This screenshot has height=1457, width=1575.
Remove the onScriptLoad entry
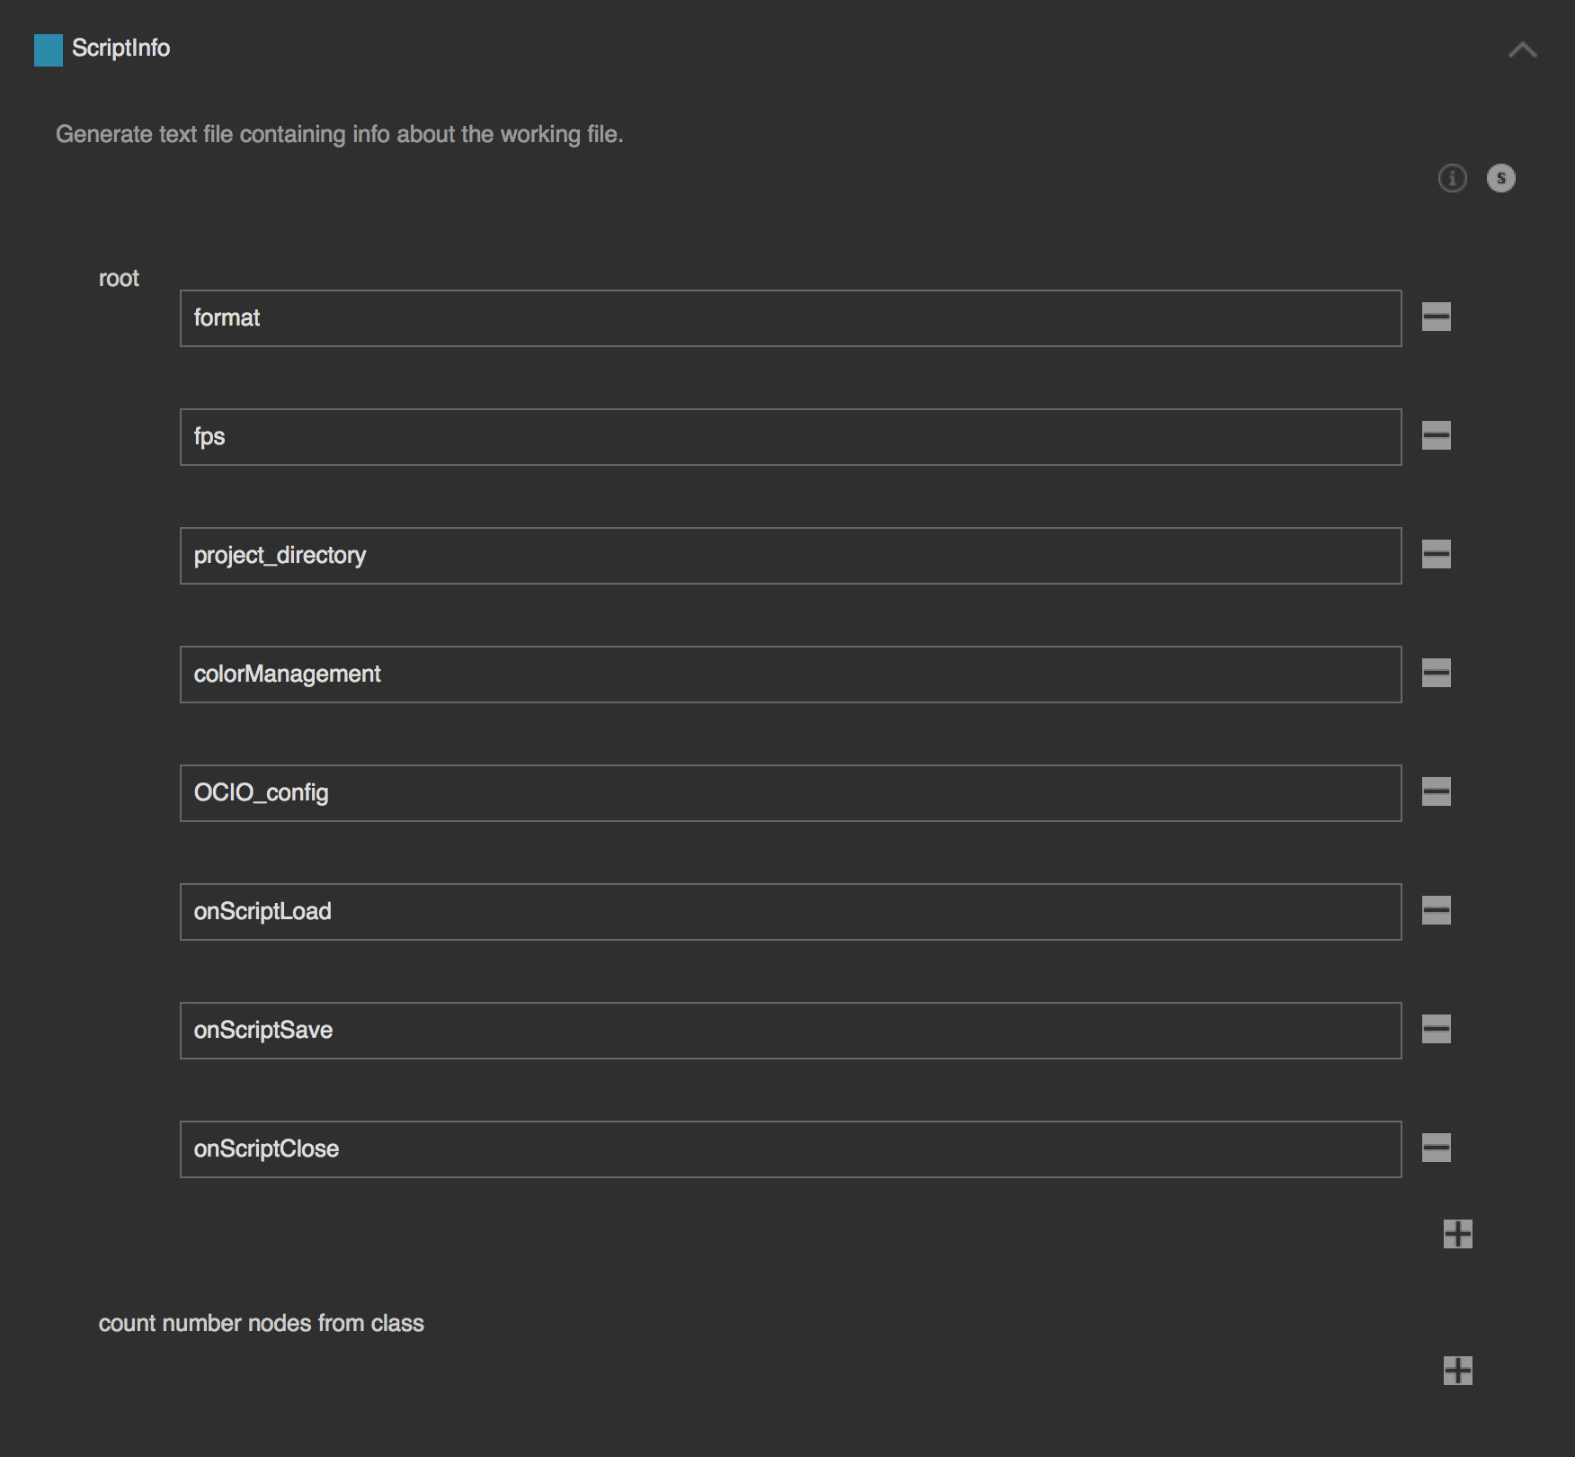click(x=1436, y=911)
